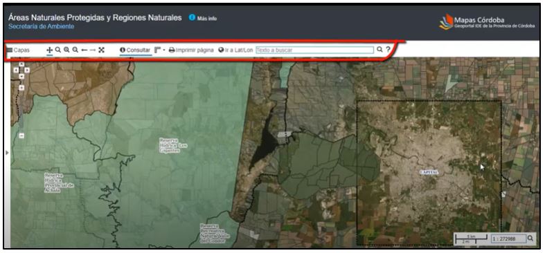Screen dimensions: 545x253
Task: Click the search magnifier beside text field
Action: [x=379, y=50]
